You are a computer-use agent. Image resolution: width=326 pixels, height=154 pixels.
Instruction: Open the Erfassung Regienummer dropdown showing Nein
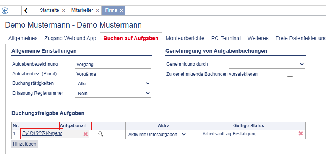(x=113, y=94)
